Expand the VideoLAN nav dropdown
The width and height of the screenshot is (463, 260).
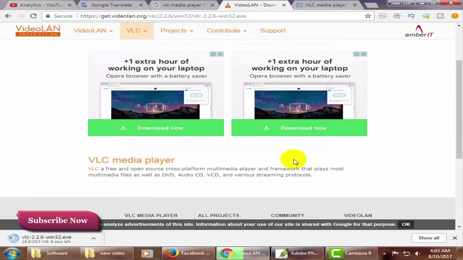pyautogui.click(x=93, y=31)
